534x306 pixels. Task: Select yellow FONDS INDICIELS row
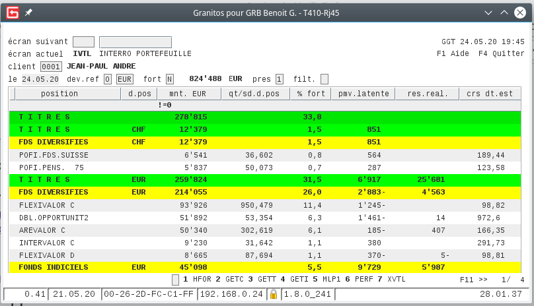132,267
